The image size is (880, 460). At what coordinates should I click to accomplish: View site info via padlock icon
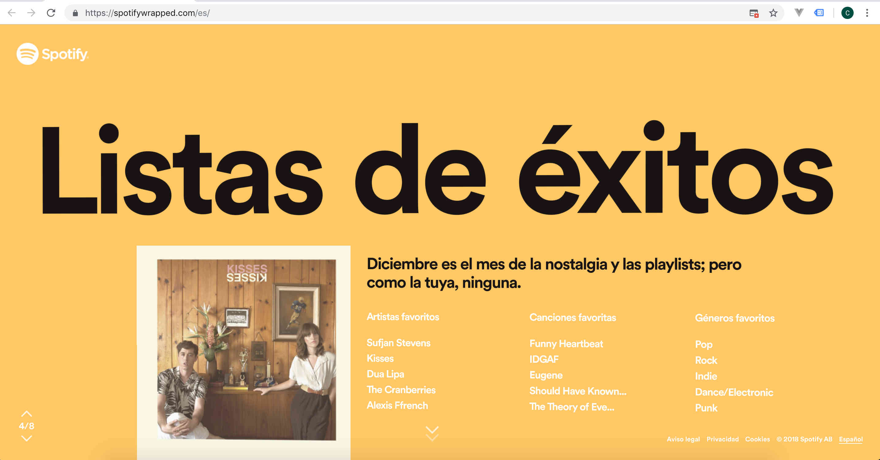(x=75, y=13)
